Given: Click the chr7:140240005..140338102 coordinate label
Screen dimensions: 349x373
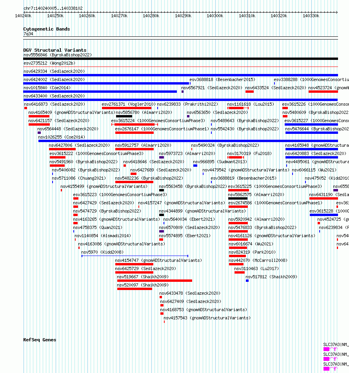Looking at the screenshot, I should [x=53, y=8].
